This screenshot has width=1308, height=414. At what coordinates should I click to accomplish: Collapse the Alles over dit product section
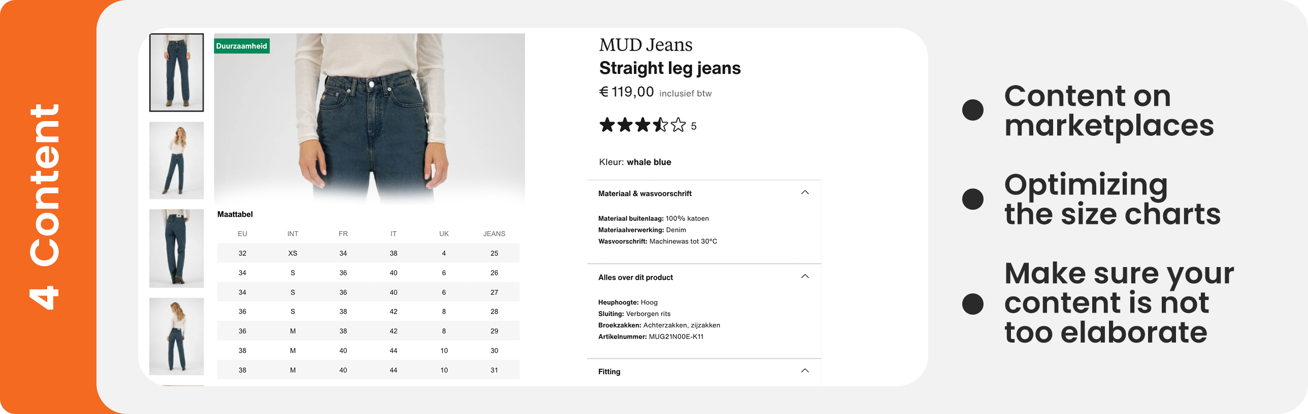click(x=805, y=276)
